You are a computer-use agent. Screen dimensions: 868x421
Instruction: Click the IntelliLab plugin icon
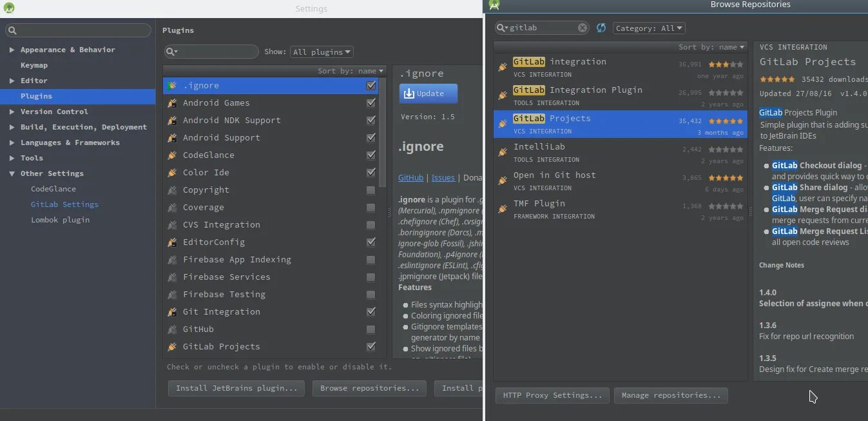click(503, 152)
